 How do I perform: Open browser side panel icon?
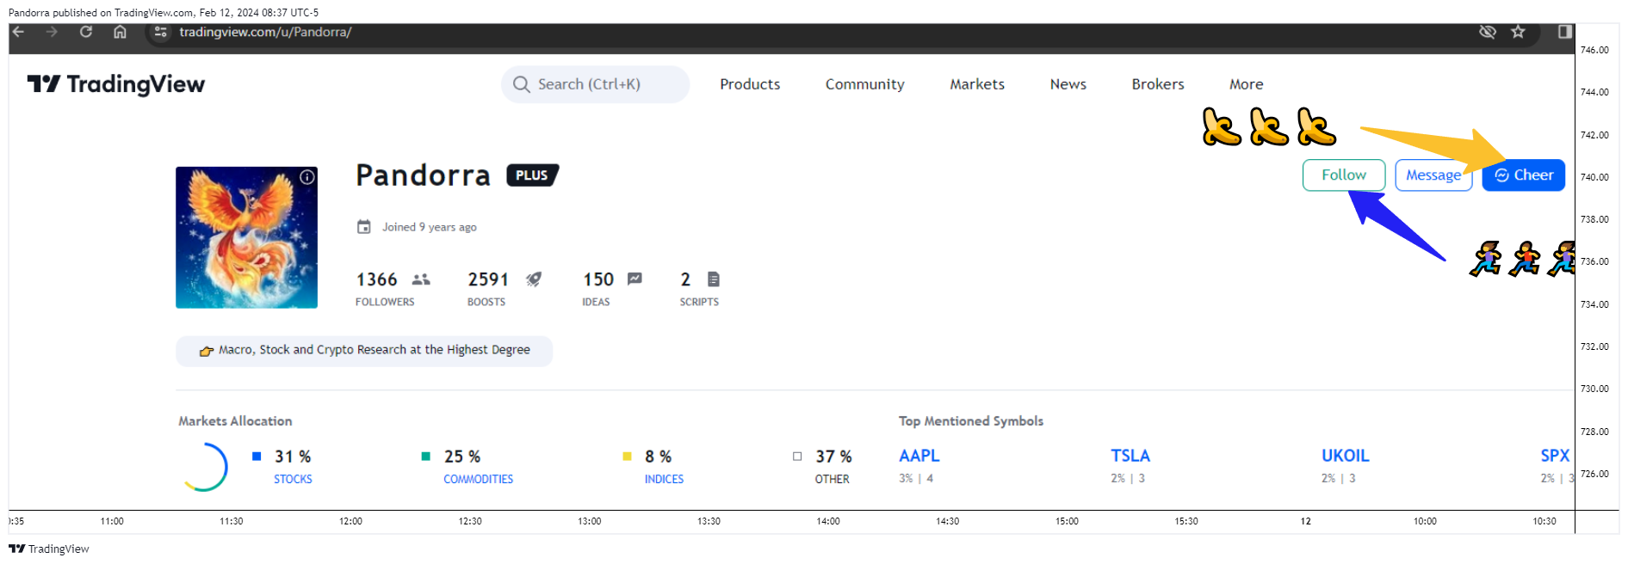tap(1564, 32)
